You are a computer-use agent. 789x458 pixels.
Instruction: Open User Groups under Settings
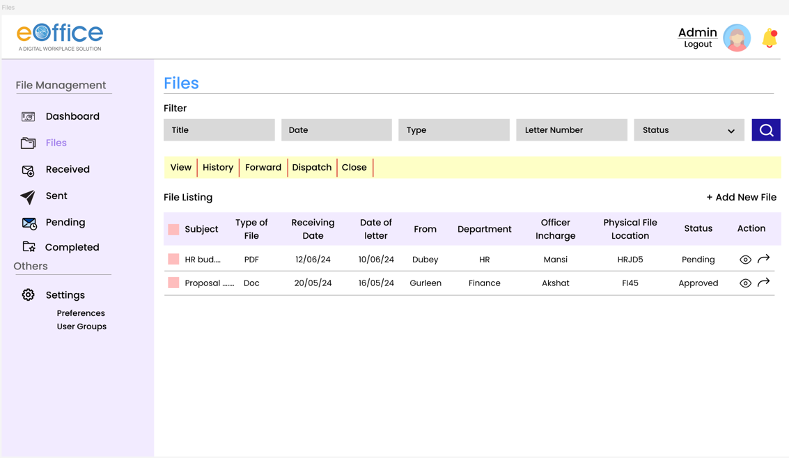click(x=81, y=326)
